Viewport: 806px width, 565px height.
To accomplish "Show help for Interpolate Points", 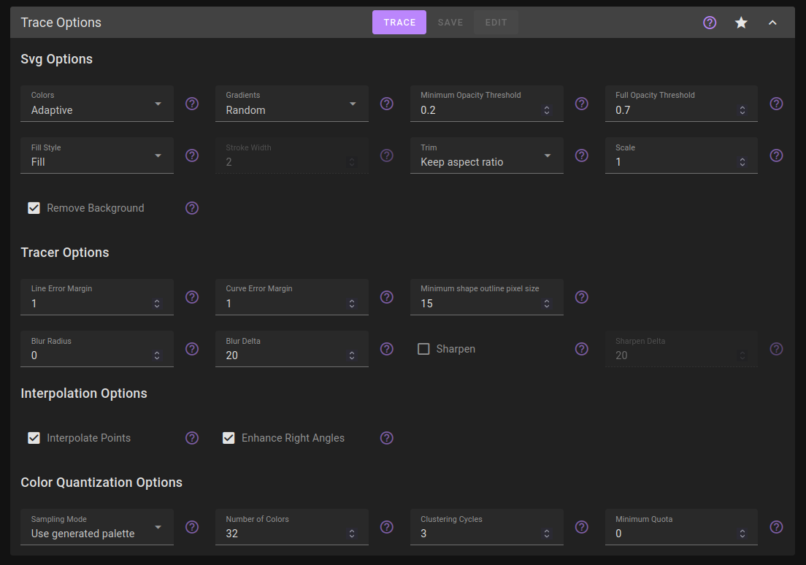I will (x=192, y=438).
